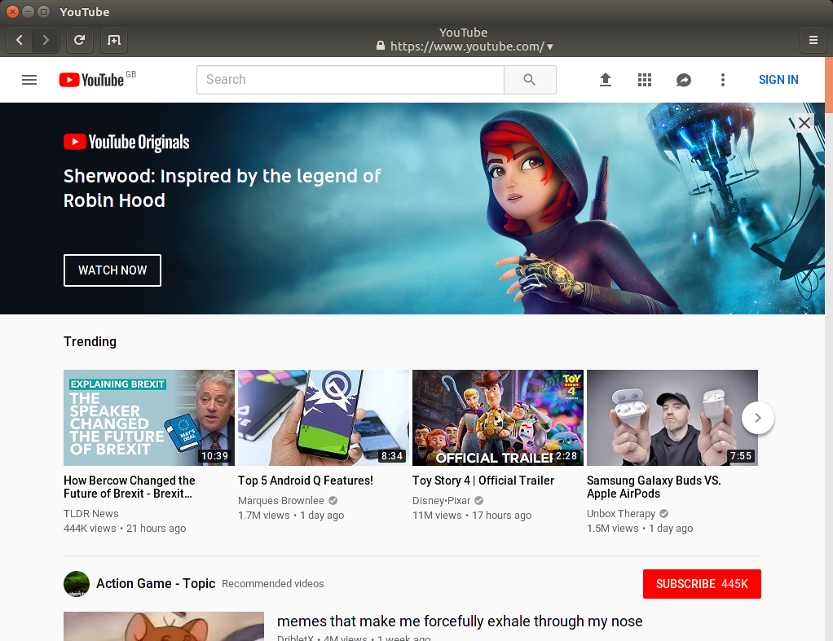Open the browser hamburger menu
This screenshot has height=641, width=833.
click(813, 40)
